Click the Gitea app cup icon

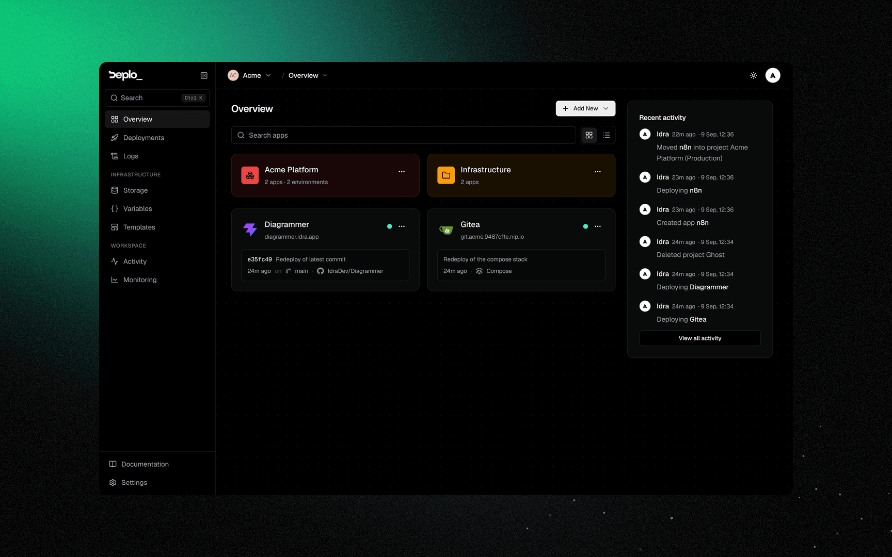pos(446,230)
